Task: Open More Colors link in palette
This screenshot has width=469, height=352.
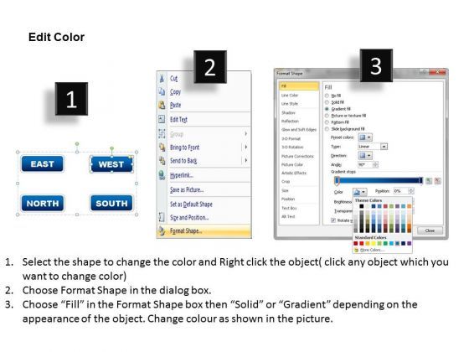Action: (x=371, y=250)
